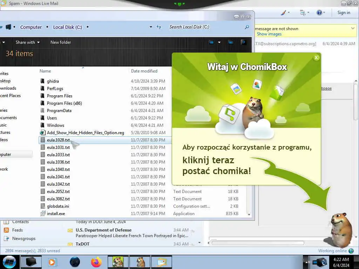Click the New folder button

tap(61, 42)
